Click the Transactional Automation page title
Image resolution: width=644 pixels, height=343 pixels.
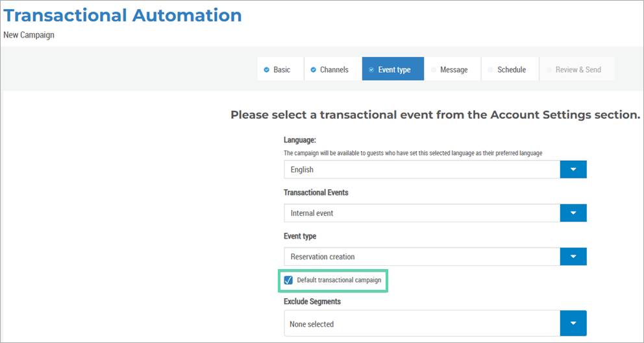(x=123, y=16)
